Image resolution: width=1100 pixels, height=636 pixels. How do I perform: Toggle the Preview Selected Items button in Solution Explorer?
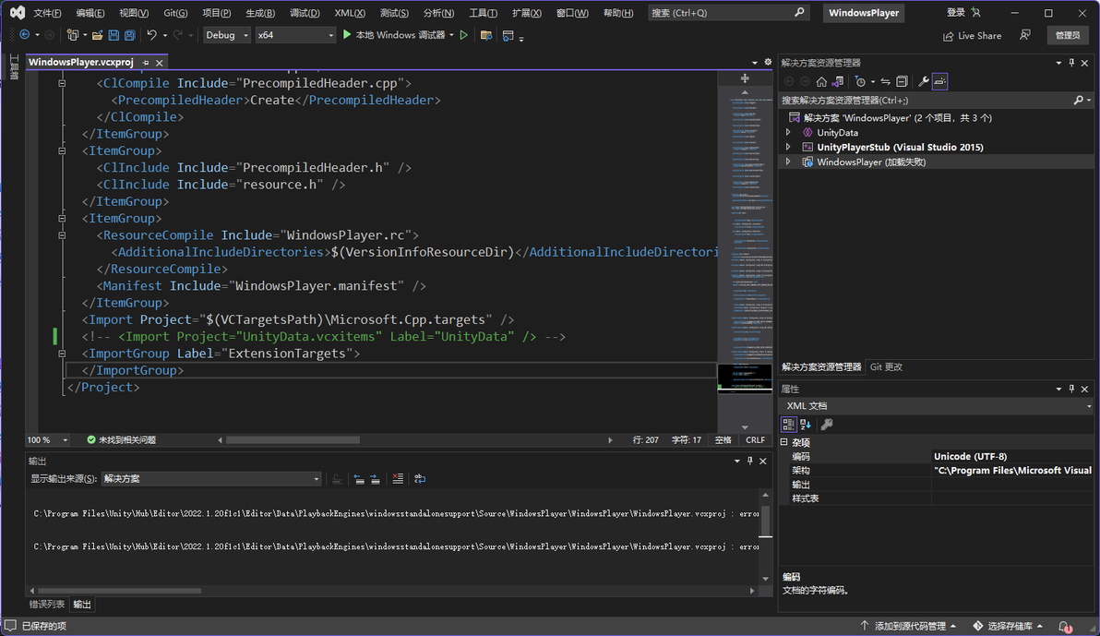click(940, 81)
